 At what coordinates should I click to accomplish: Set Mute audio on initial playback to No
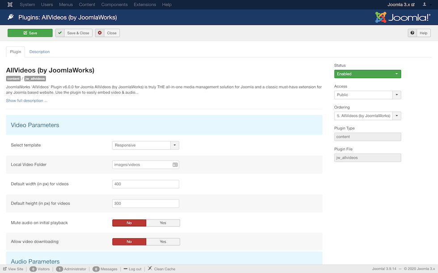tap(129, 223)
